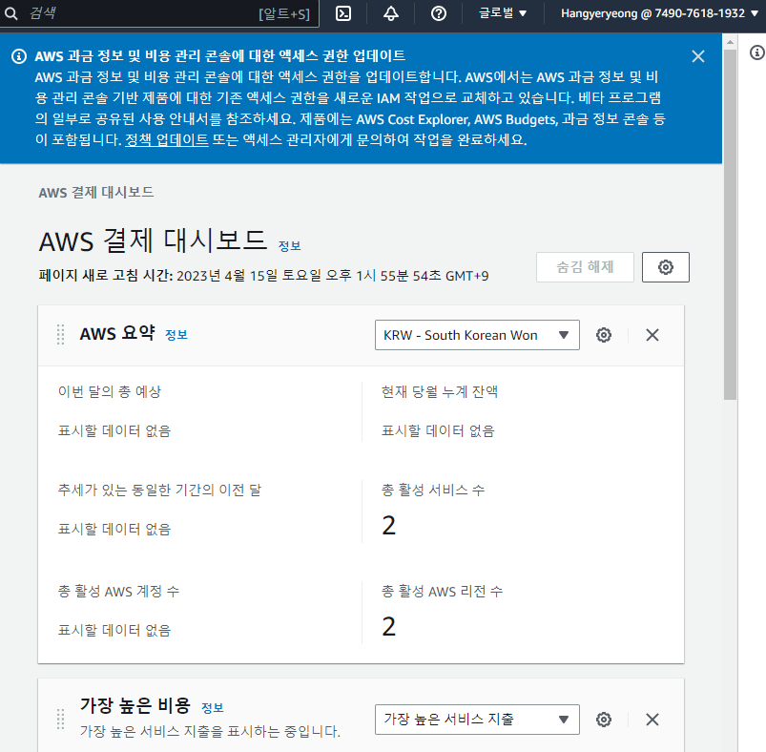Image resolution: width=766 pixels, height=752 pixels.
Task: Click the 숨김 해제 button
Action: (x=585, y=267)
